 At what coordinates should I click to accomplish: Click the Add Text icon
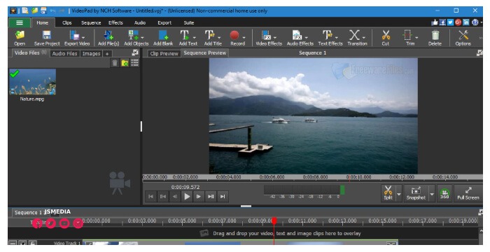184,35
